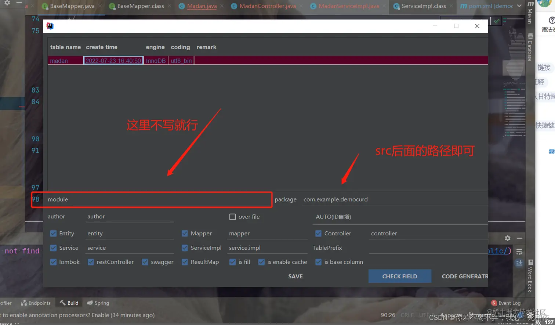Focus the module input field
The image size is (555, 325).
[171, 199]
